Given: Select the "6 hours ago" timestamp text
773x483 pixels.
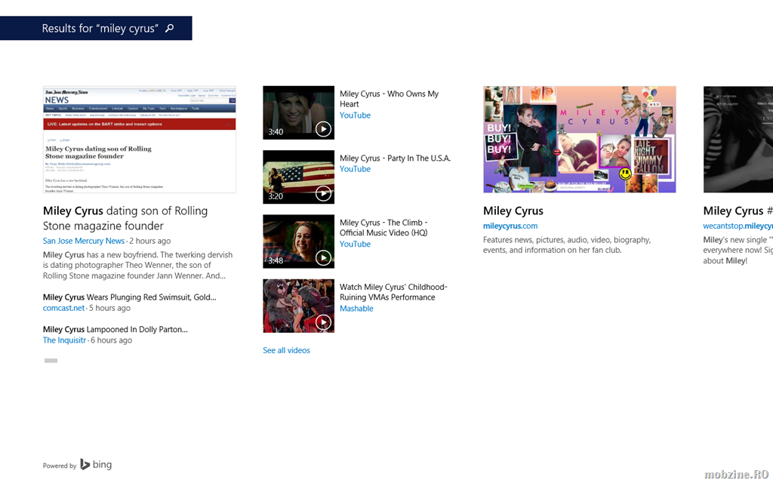Looking at the screenshot, I should coord(111,340).
